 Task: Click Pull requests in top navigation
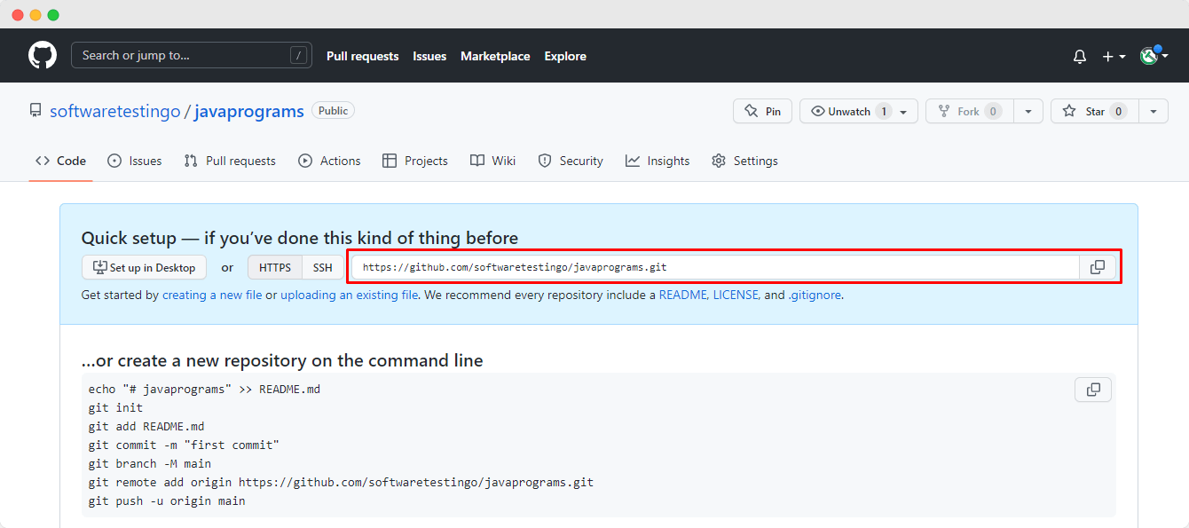pyautogui.click(x=363, y=56)
